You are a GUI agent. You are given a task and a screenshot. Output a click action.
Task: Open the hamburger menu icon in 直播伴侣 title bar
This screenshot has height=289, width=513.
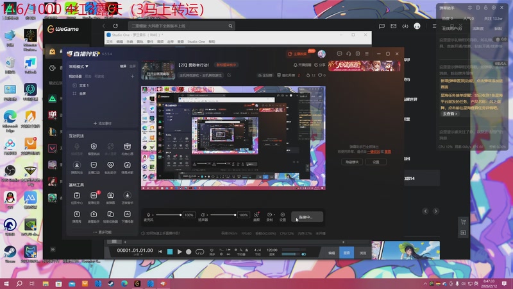pos(367,54)
